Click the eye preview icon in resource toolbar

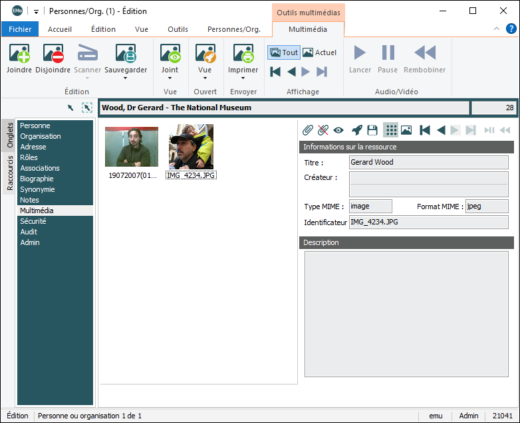click(x=338, y=130)
